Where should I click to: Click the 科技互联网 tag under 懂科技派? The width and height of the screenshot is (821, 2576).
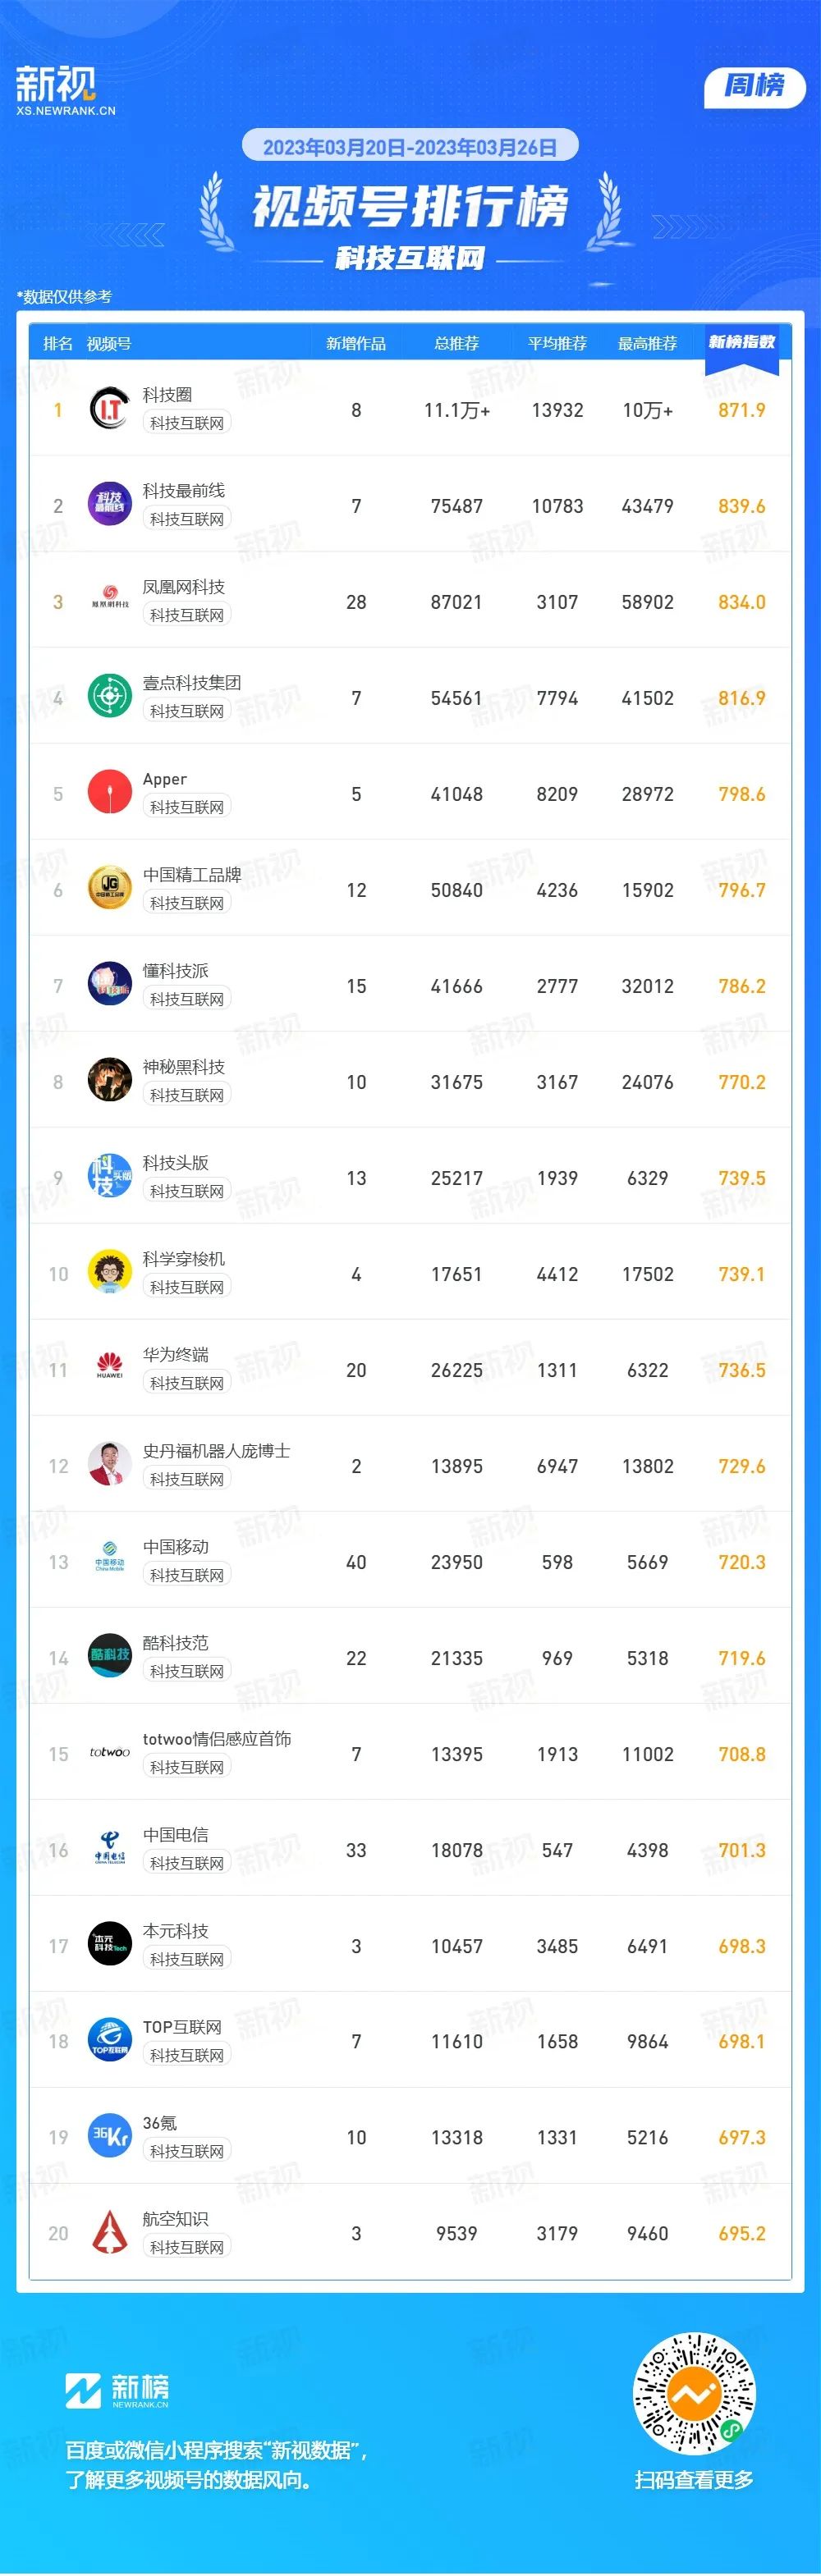(x=187, y=999)
